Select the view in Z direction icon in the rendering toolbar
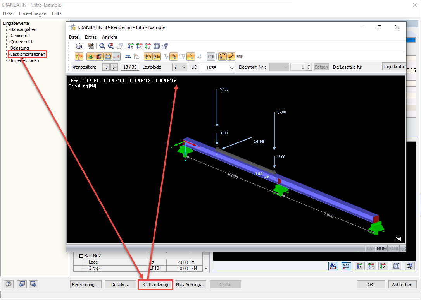The height and width of the screenshot is (300, 421). [x=148, y=46]
